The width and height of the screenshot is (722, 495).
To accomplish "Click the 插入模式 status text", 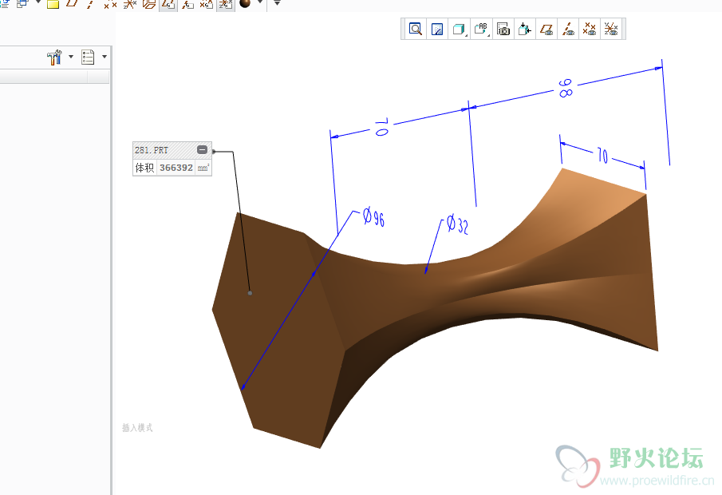I will click(137, 428).
